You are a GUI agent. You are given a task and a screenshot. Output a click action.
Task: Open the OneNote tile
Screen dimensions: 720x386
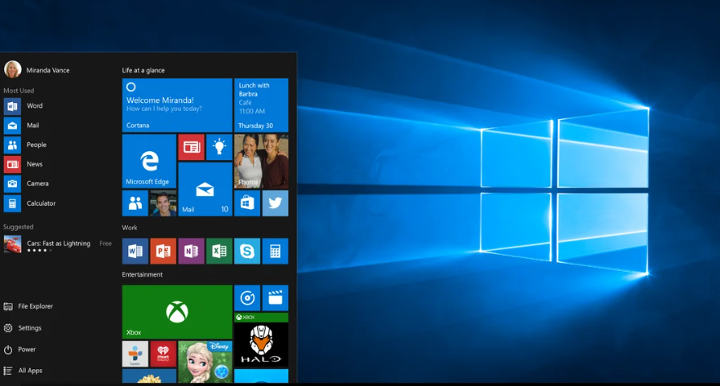coord(191,251)
